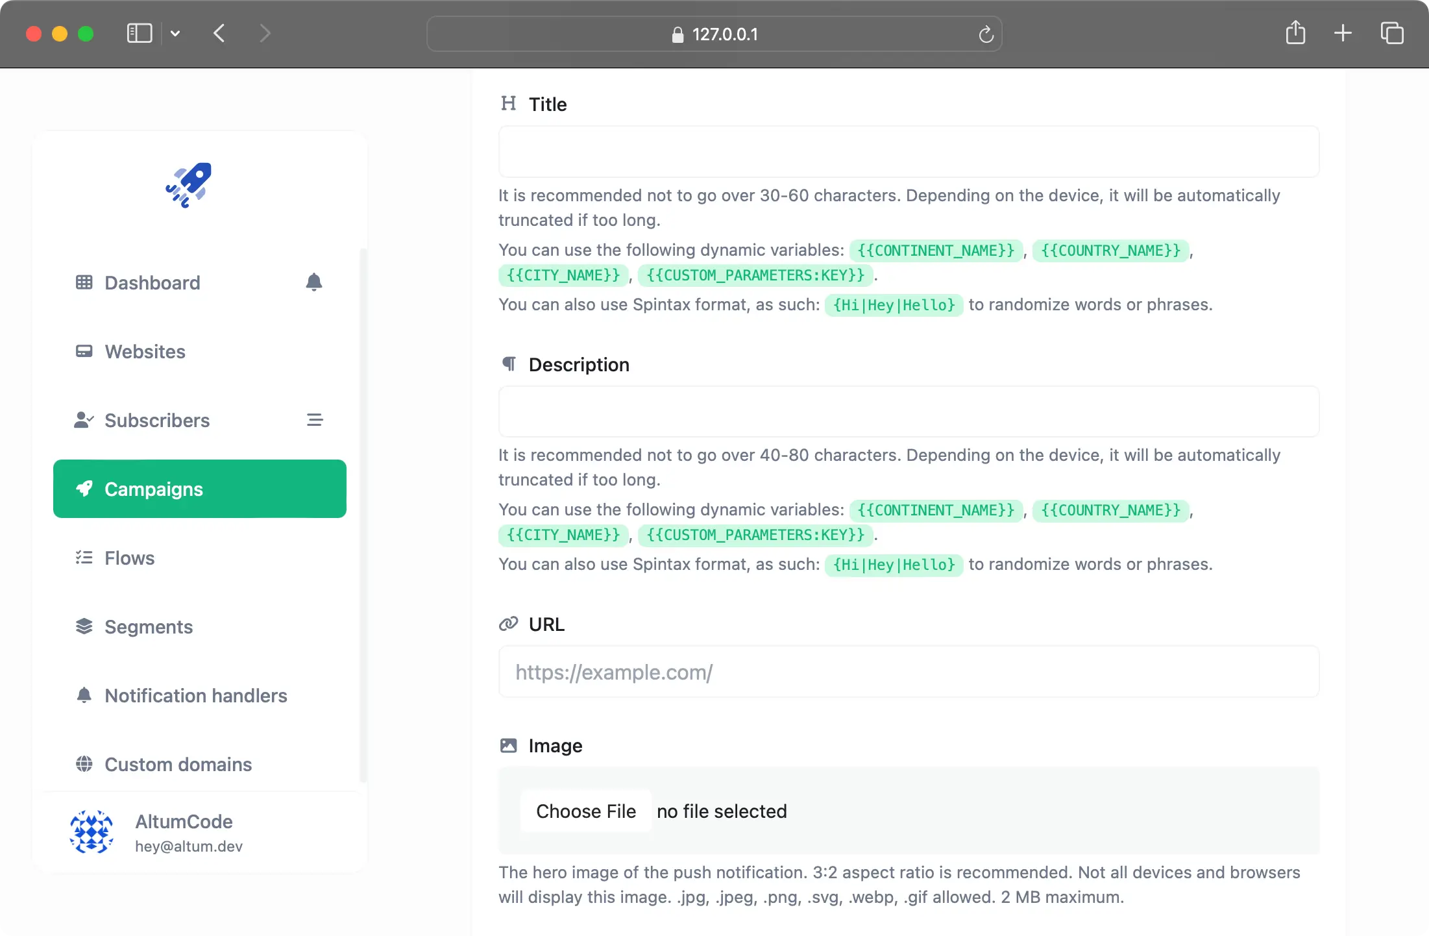The width and height of the screenshot is (1429, 936).
Task: Select Dashboard in the sidebar
Action: click(x=153, y=282)
